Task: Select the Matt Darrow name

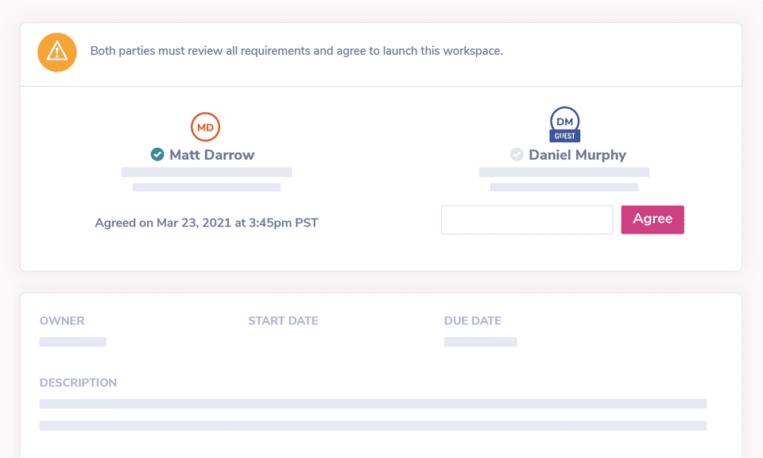Action: click(211, 155)
